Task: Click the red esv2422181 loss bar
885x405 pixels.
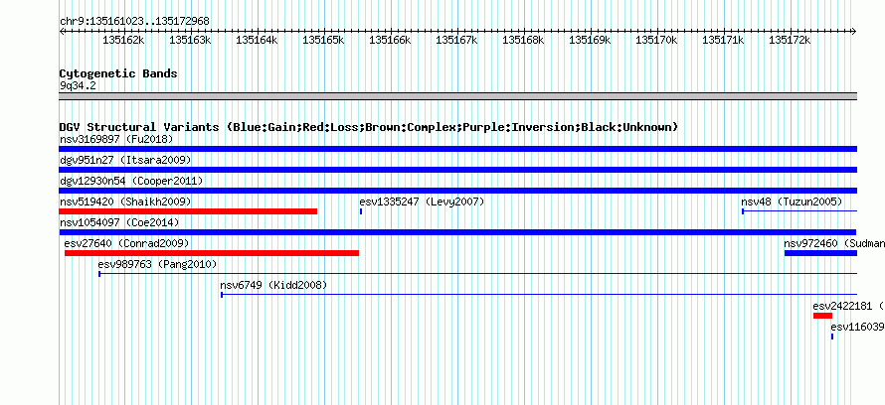Action: [822, 316]
